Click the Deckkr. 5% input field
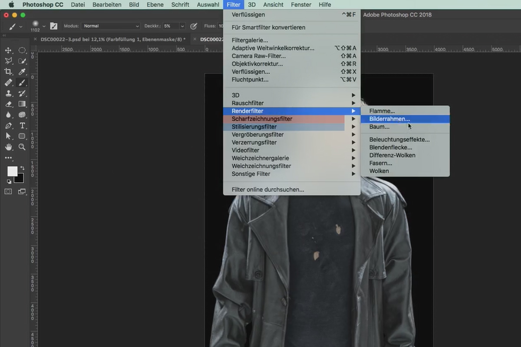521x347 pixels. click(x=171, y=26)
